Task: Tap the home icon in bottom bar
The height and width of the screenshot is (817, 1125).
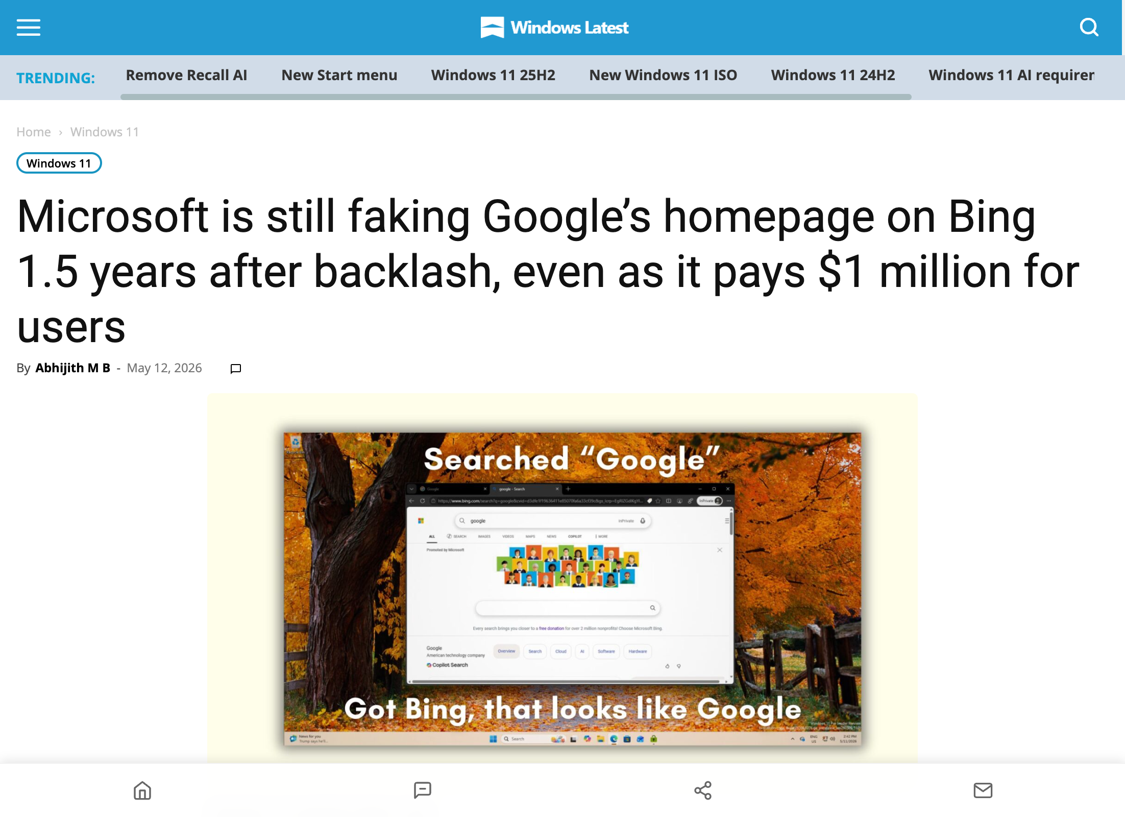Action: click(x=142, y=790)
